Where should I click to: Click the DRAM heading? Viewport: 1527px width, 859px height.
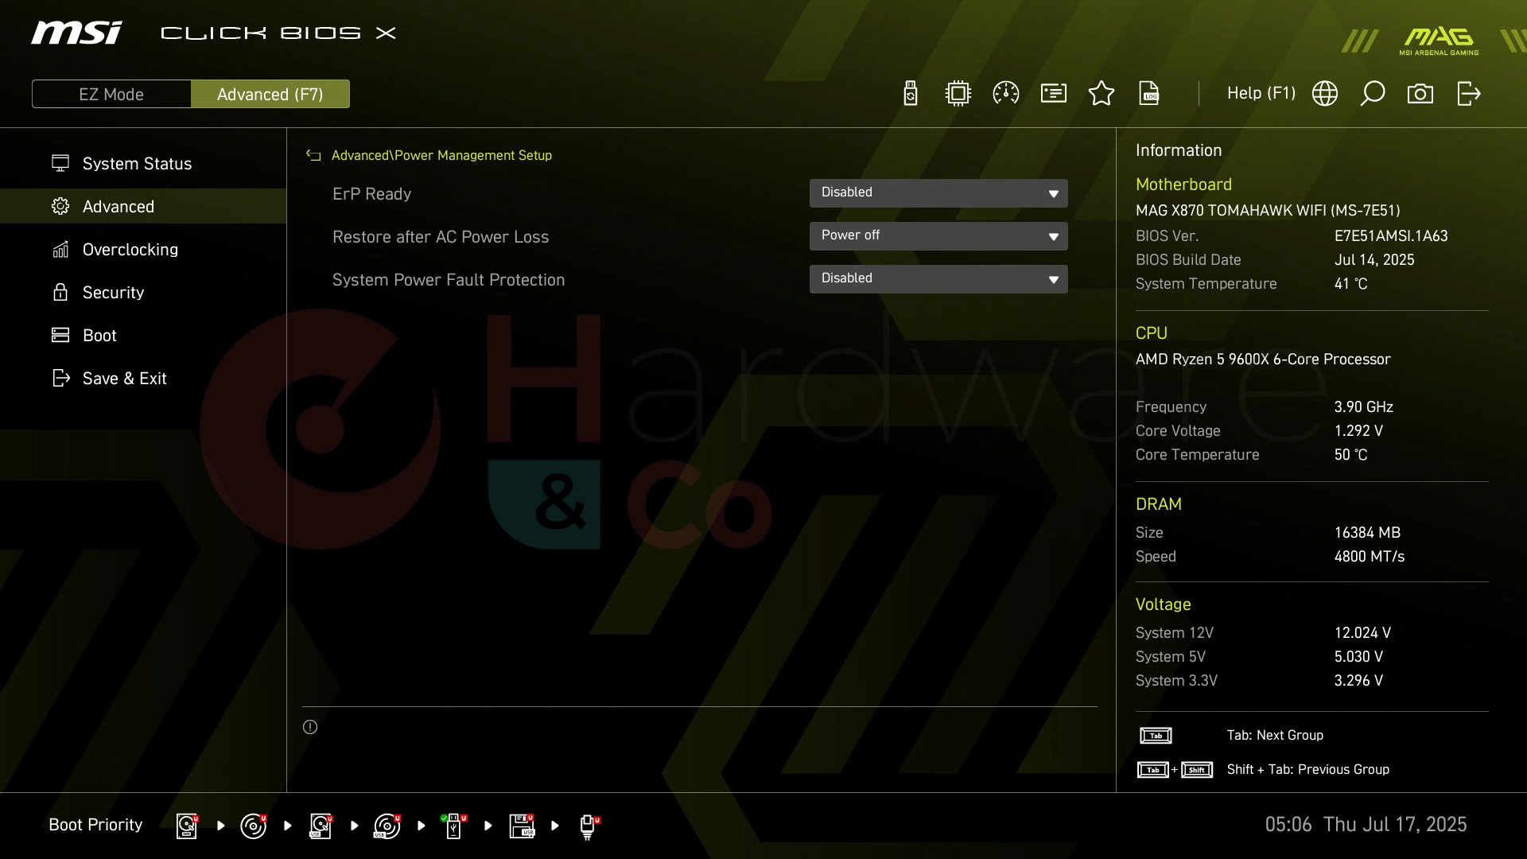click(x=1158, y=504)
